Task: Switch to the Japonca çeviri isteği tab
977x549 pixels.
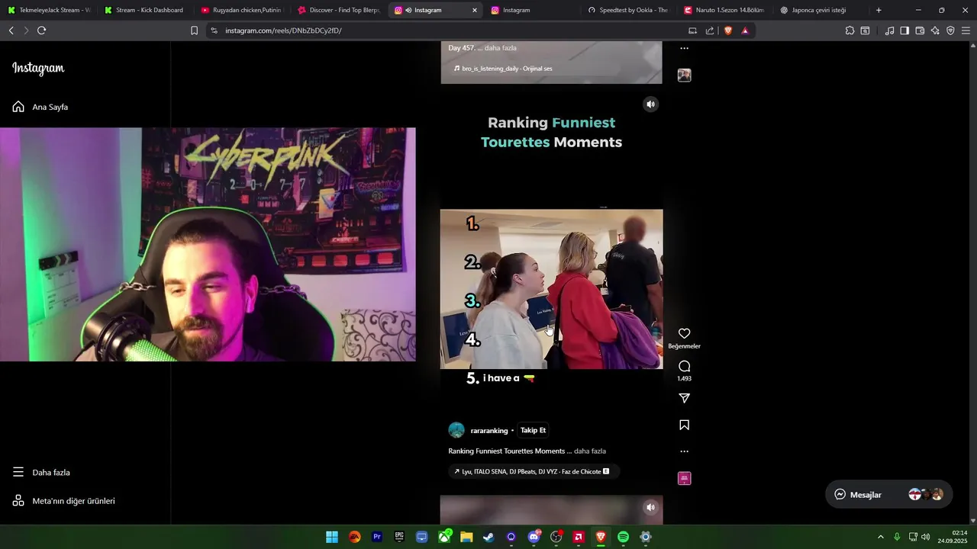Action: [x=821, y=10]
